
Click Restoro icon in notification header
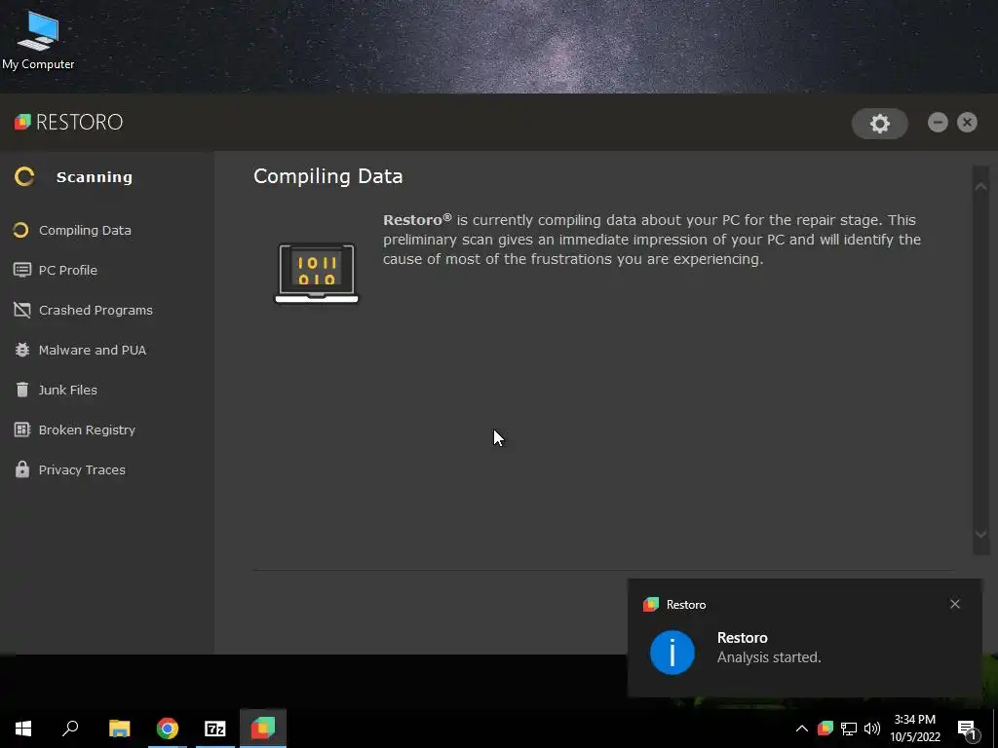click(650, 604)
